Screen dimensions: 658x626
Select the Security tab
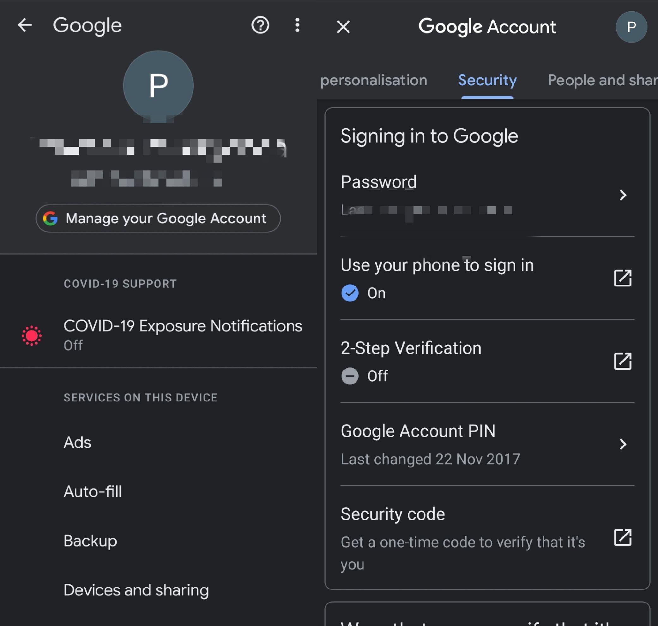[488, 80]
